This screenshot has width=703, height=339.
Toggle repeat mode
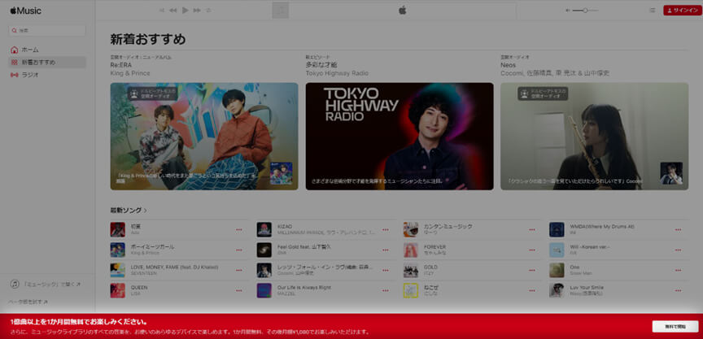point(208,11)
